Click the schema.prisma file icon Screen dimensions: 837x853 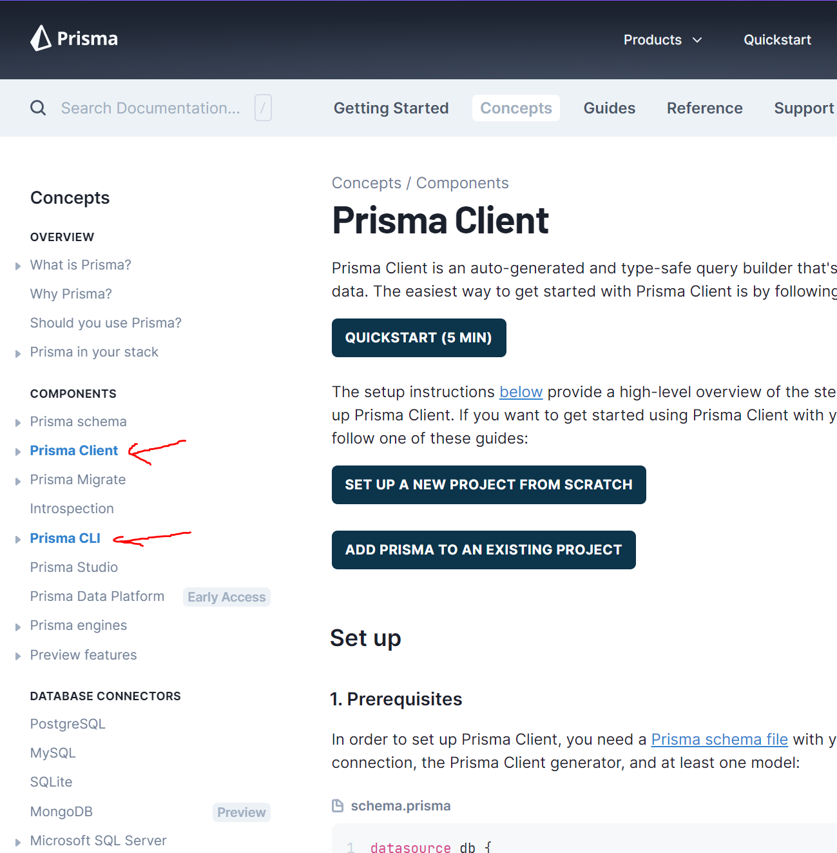tap(337, 805)
